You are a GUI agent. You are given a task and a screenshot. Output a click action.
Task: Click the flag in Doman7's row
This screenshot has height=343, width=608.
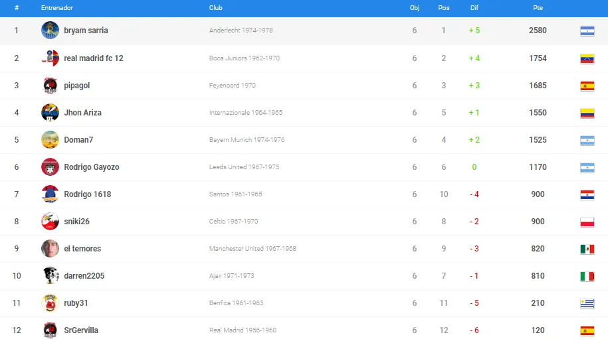tap(587, 141)
